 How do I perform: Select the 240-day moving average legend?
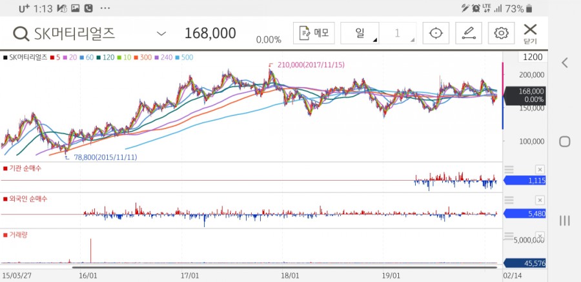[x=164, y=57]
